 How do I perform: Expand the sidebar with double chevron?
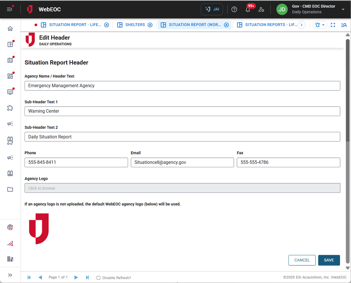coord(10,275)
